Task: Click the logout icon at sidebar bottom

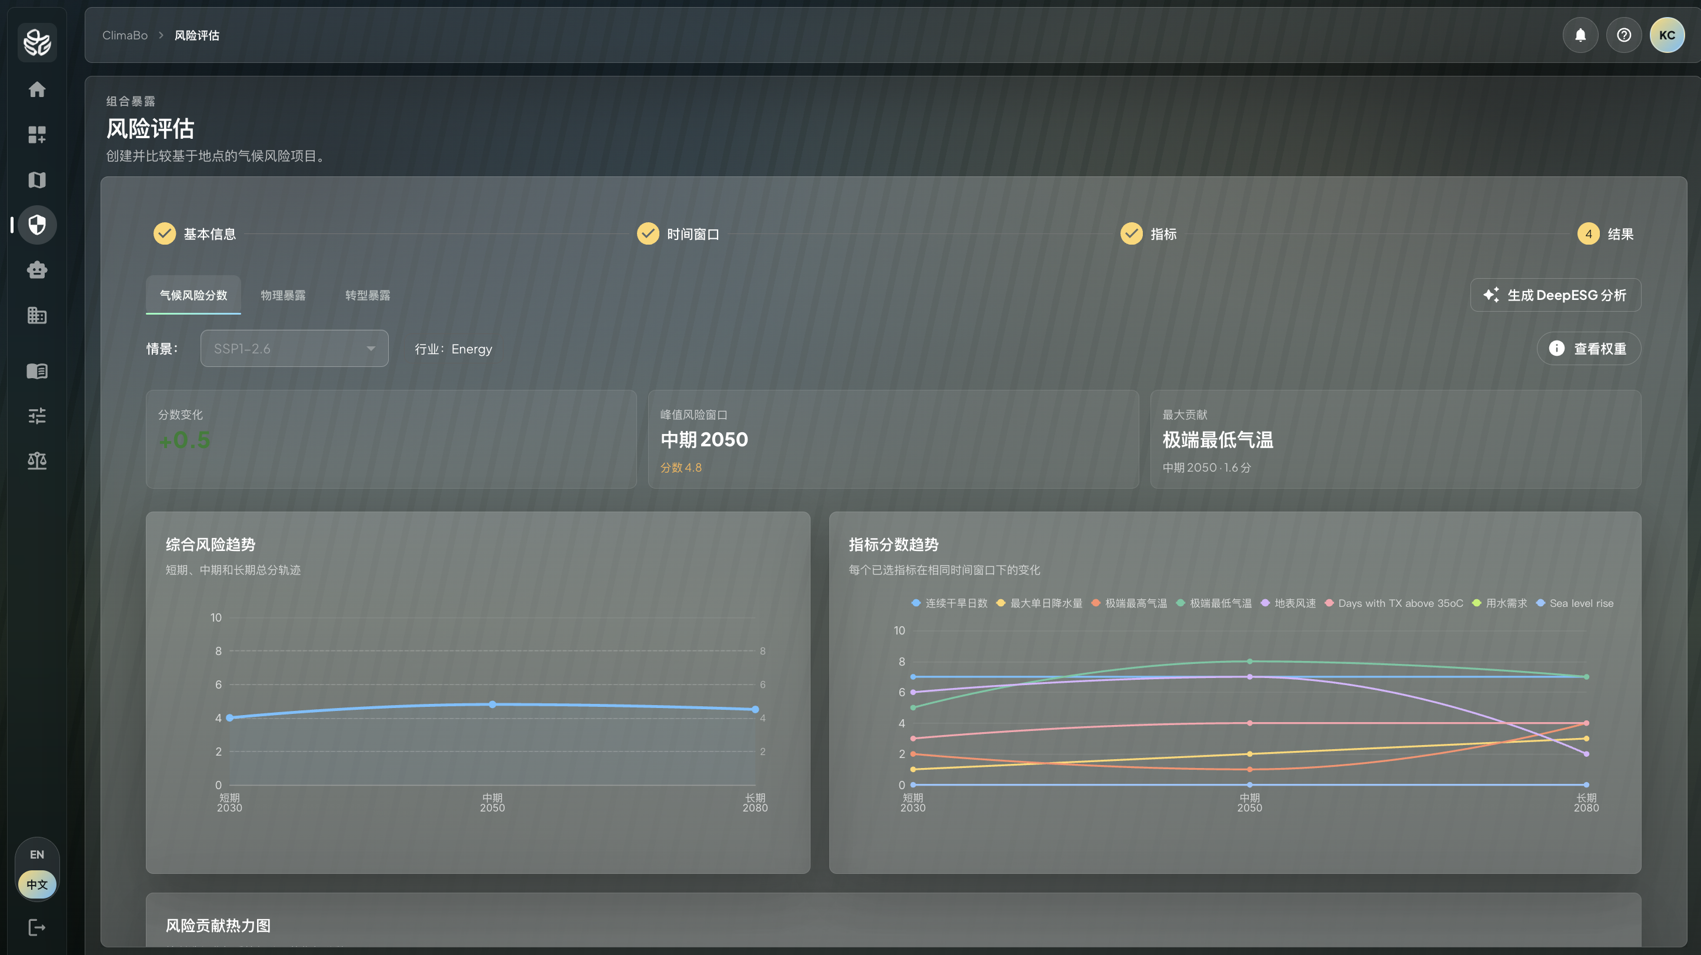Action: pyautogui.click(x=37, y=927)
